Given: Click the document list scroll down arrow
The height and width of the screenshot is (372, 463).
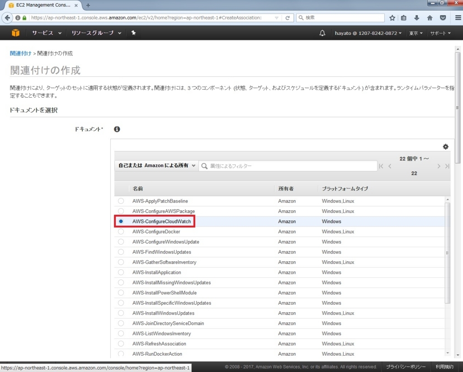Looking at the screenshot, I should 447,353.
